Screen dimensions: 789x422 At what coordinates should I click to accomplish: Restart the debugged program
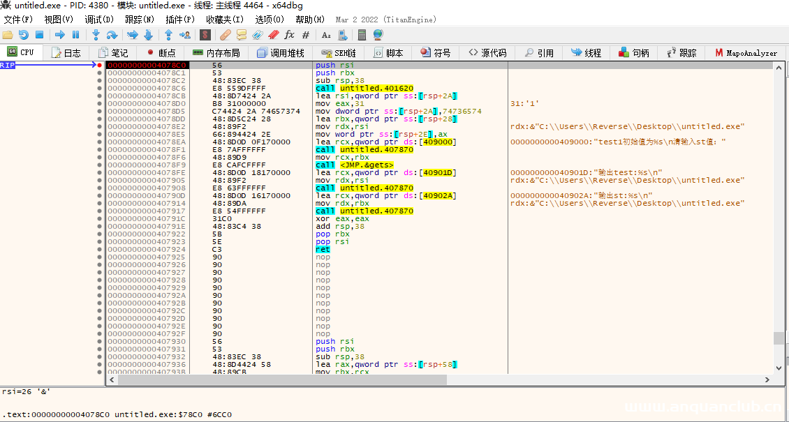(x=24, y=35)
